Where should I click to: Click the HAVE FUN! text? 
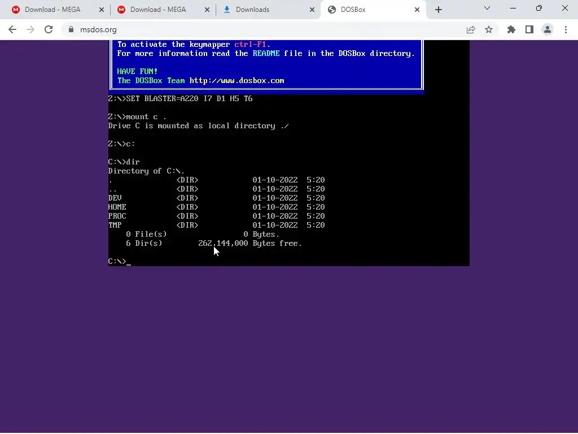click(x=138, y=72)
